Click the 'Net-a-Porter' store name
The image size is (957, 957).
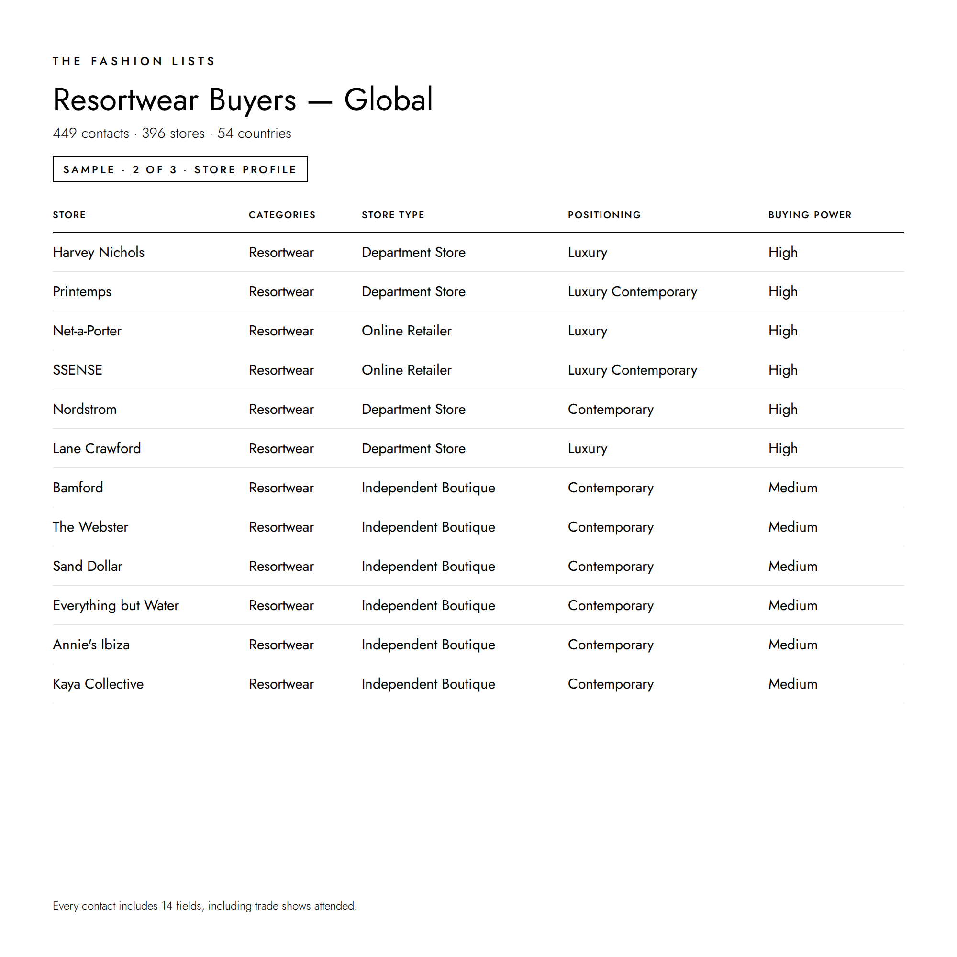tap(87, 330)
